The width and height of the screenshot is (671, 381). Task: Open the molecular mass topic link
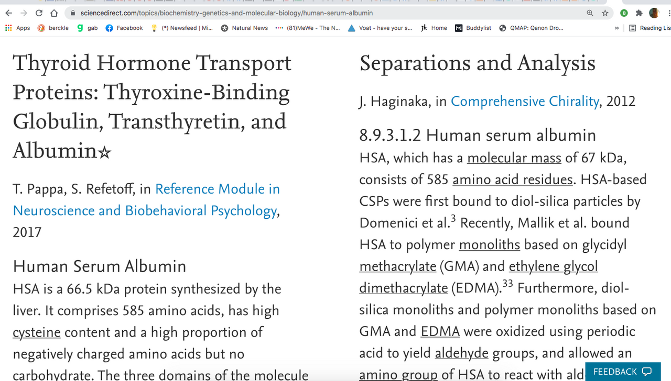point(514,158)
